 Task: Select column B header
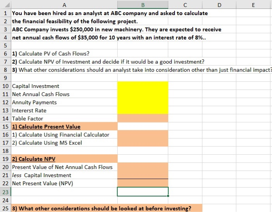(143, 5)
